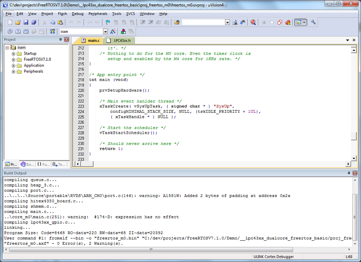Pin the Build Output window with its pushpin
The height and width of the screenshot is (262, 361).
click(x=349, y=173)
